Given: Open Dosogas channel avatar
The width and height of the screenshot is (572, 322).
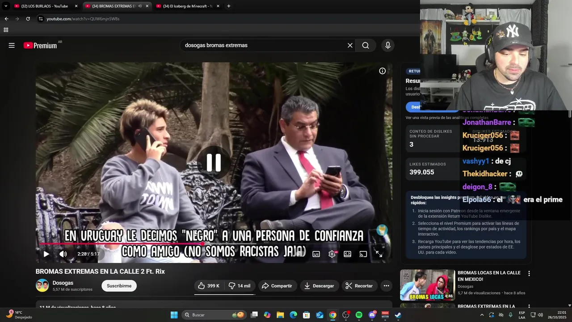Looking at the screenshot, I should 42,285.
